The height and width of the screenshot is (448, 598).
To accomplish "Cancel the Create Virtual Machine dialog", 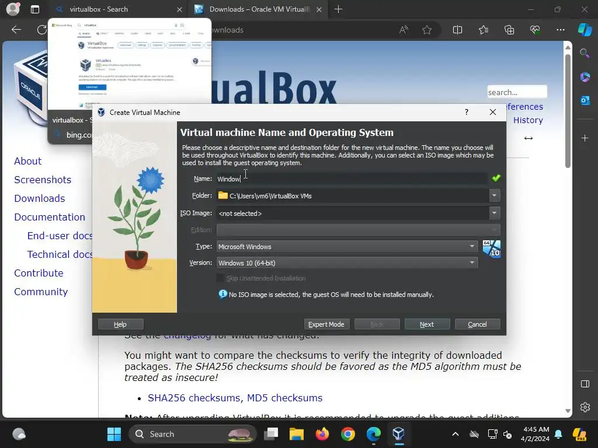I will (478, 324).
